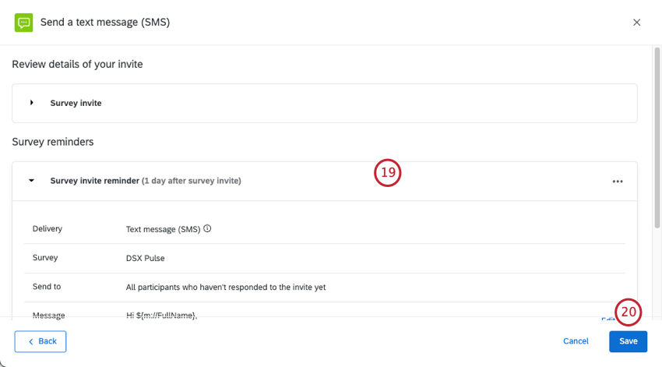Click the Back button

[40, 341]
